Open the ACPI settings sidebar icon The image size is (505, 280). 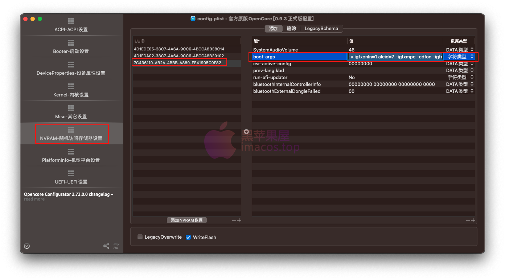point(71,21)
